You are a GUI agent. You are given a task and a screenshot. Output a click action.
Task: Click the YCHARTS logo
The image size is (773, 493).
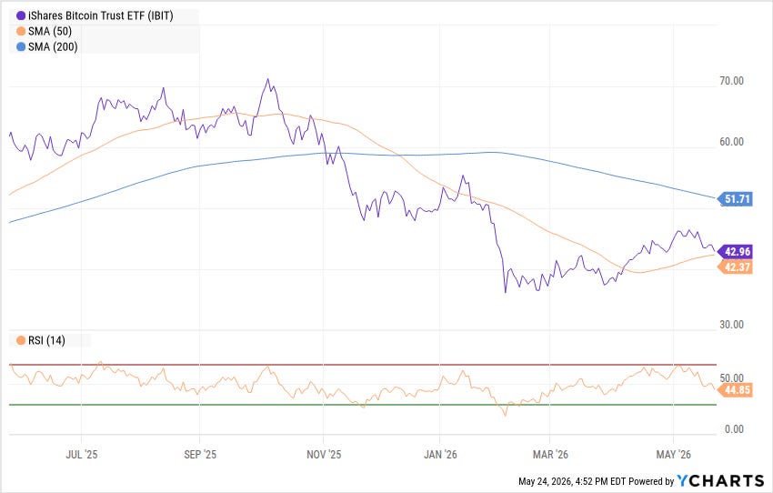(x=720, y=480)
